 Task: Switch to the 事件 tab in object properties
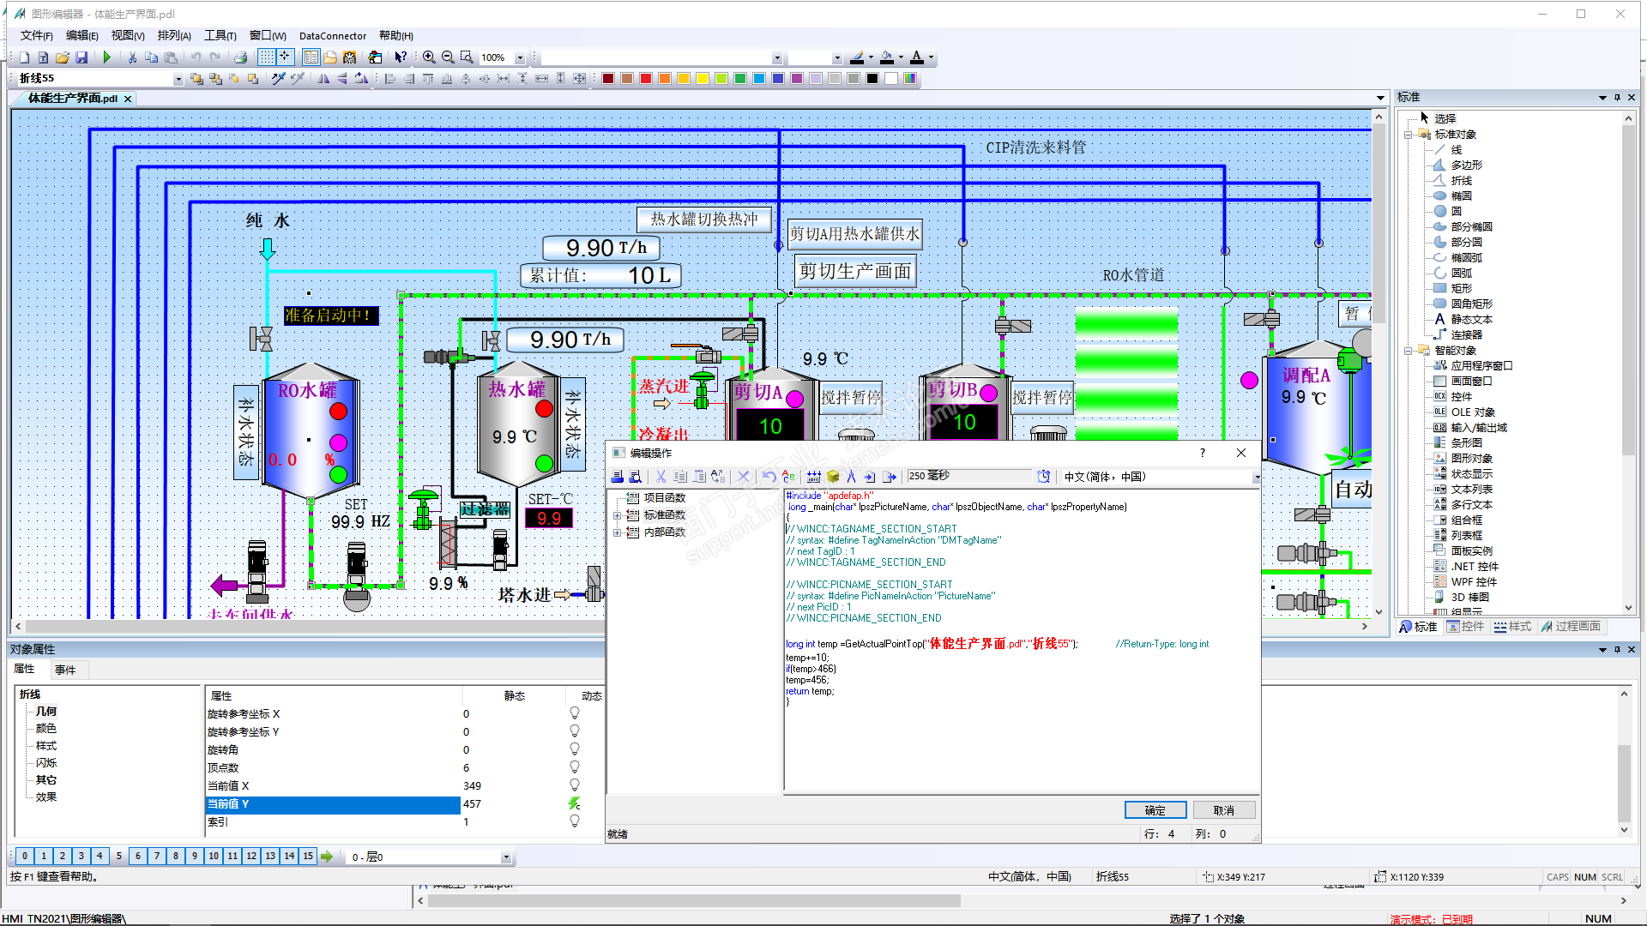click(64, 670)
